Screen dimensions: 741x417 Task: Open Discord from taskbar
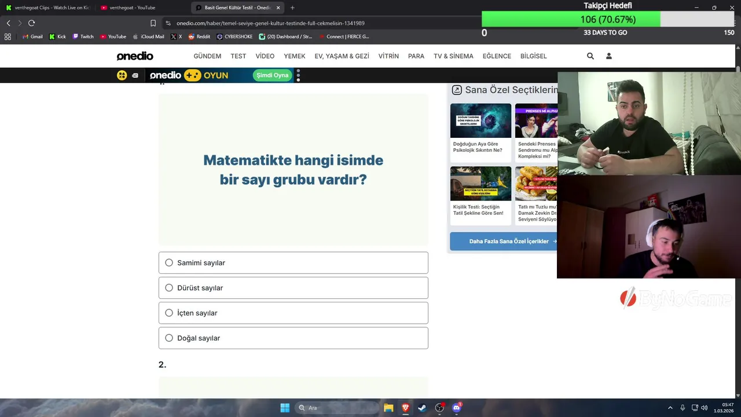tap(456, 408)
